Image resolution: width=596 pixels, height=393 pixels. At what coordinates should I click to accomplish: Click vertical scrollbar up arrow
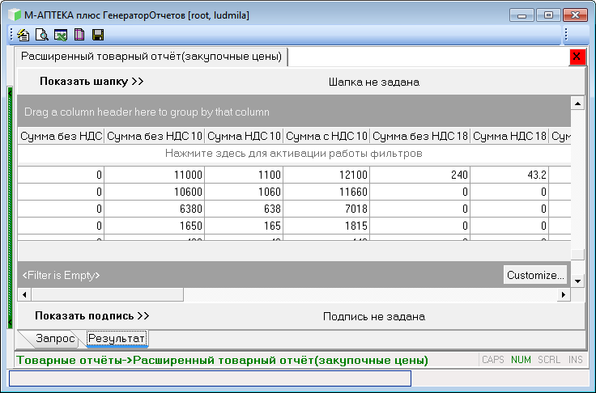[577, 104]
